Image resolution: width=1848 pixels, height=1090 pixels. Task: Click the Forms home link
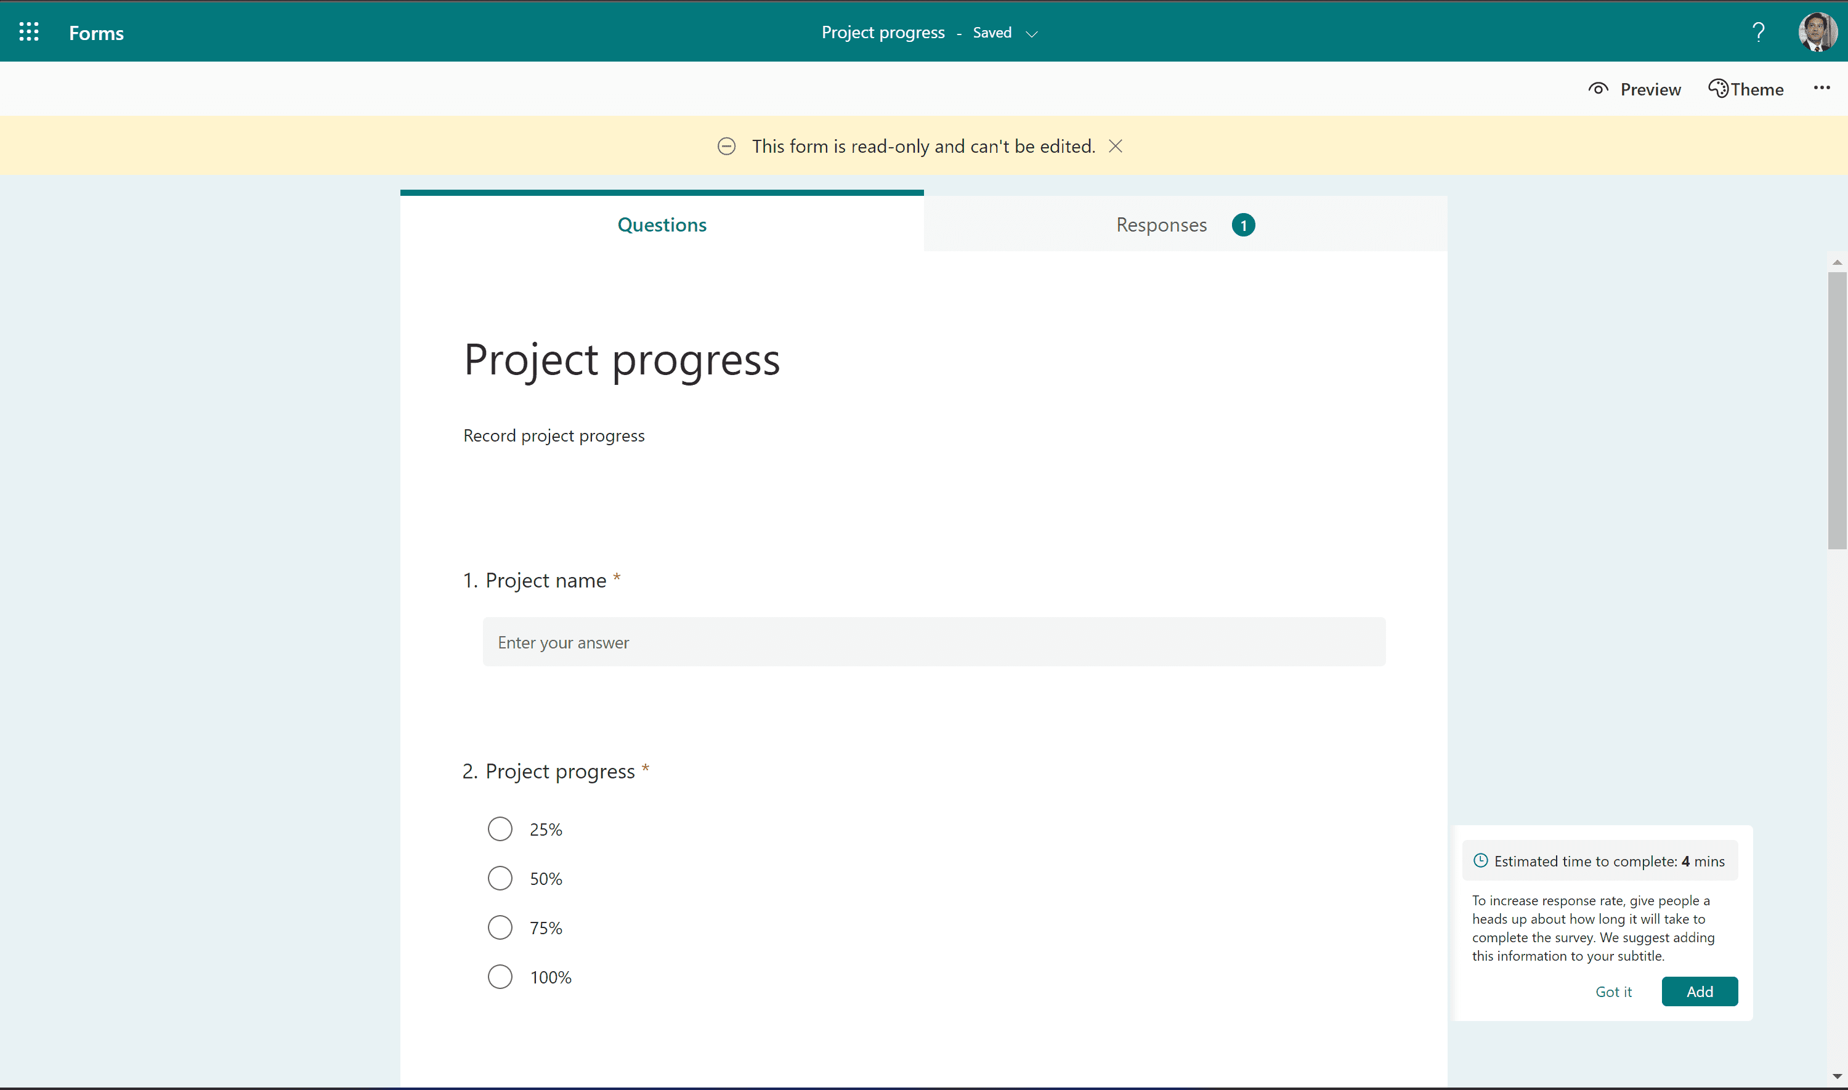(x=96, y=33)
